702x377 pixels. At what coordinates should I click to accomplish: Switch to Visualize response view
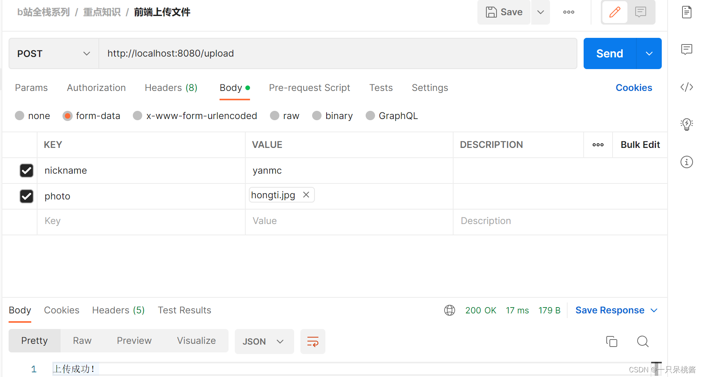(196, 341)
